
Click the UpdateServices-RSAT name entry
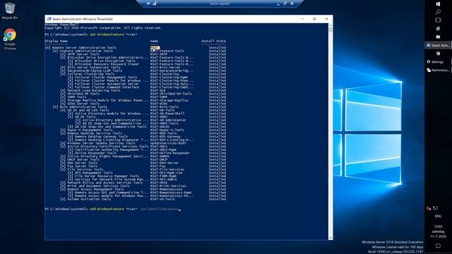(x=168, y=143)
